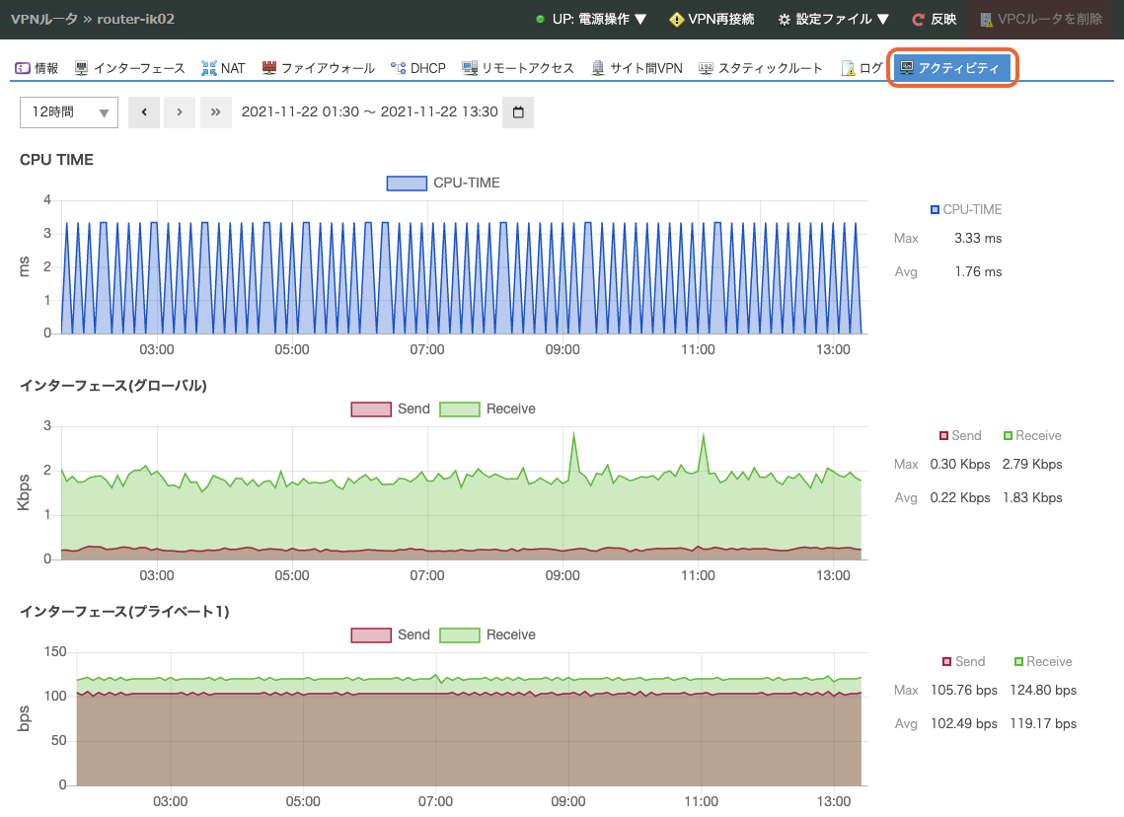Screen dimensions: 1124x817
Task: Click the VPNルータ breadcrumb link
Action: click(43, 20)
